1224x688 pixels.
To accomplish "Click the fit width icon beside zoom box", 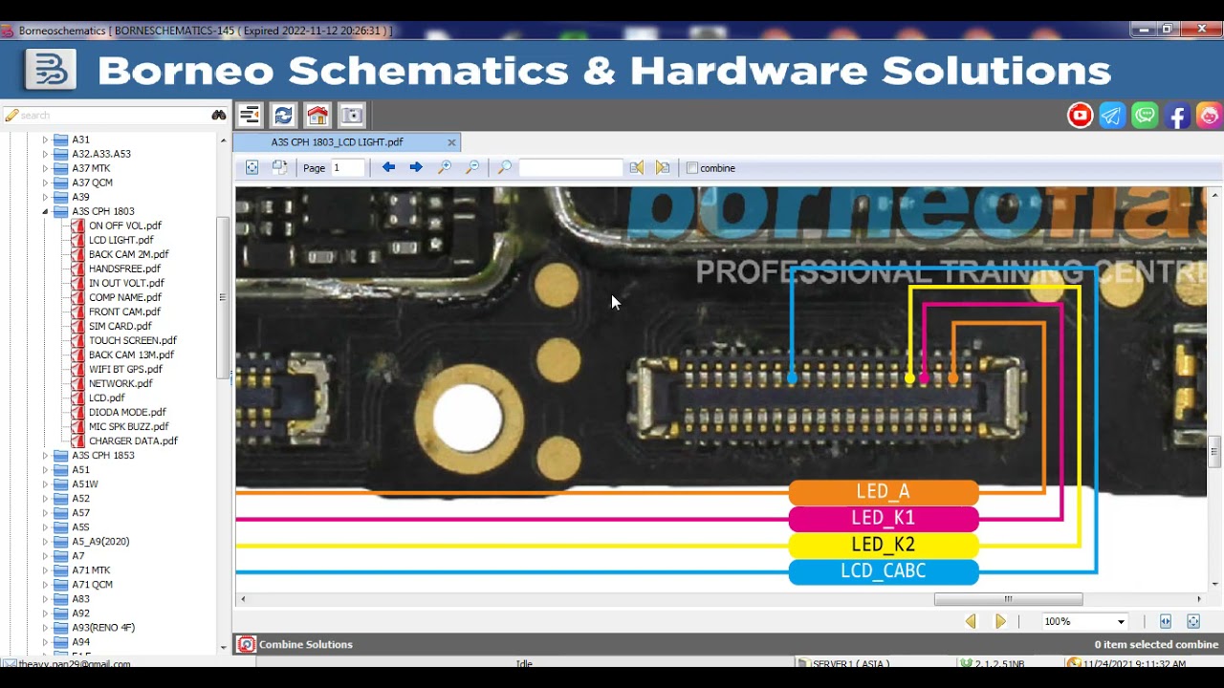I will (1165, 621).
